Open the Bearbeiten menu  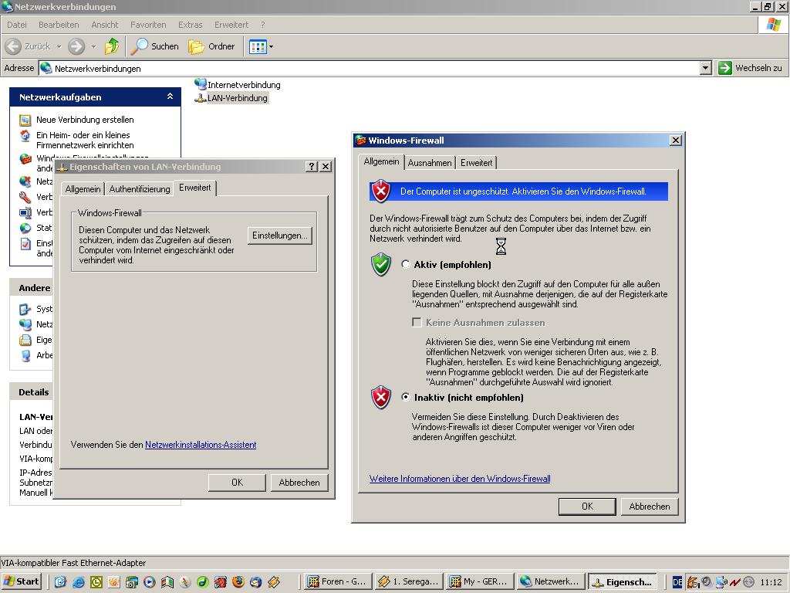coord(59,25)
